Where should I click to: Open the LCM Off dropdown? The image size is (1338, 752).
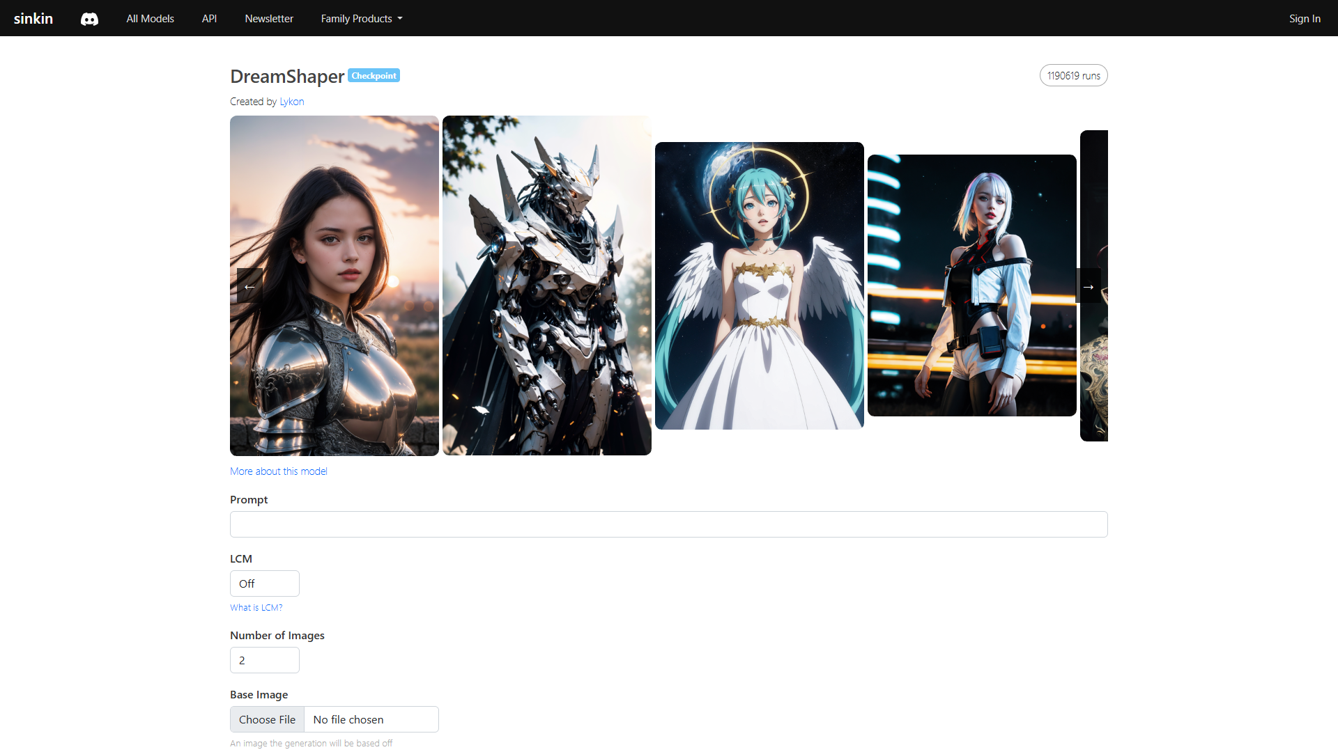[x=265, y=583]
